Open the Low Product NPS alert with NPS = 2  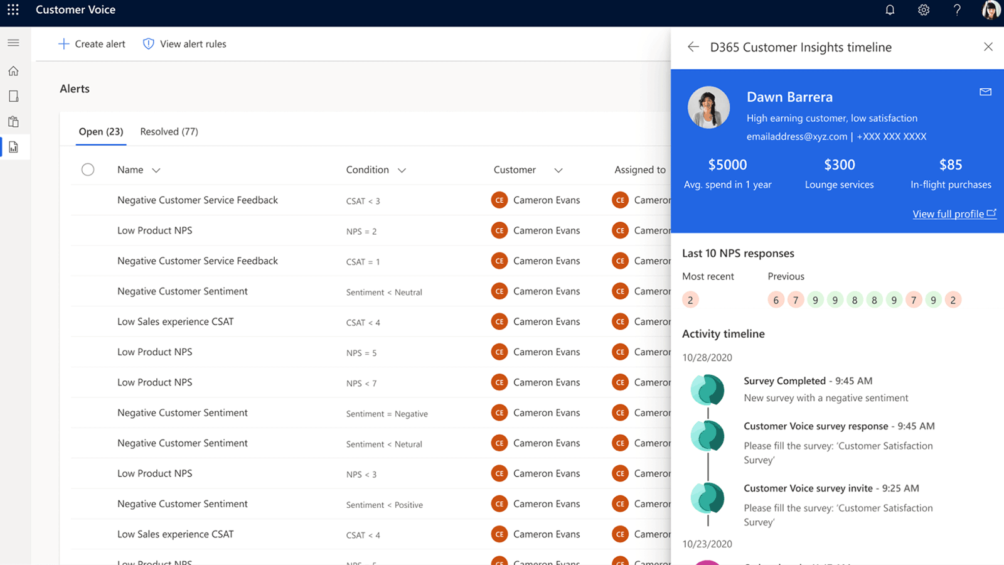pos(154,230)
